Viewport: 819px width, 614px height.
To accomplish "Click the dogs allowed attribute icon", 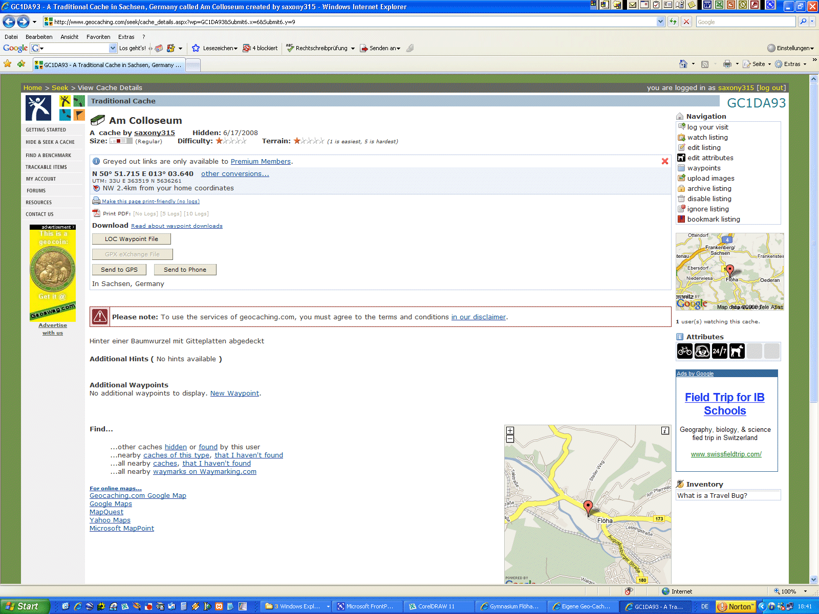I will click(737, 351).
